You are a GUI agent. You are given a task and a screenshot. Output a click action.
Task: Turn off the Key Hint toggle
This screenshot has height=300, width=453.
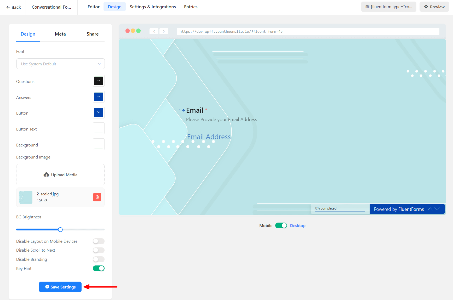pyautogui.click(x=99, y=268)
